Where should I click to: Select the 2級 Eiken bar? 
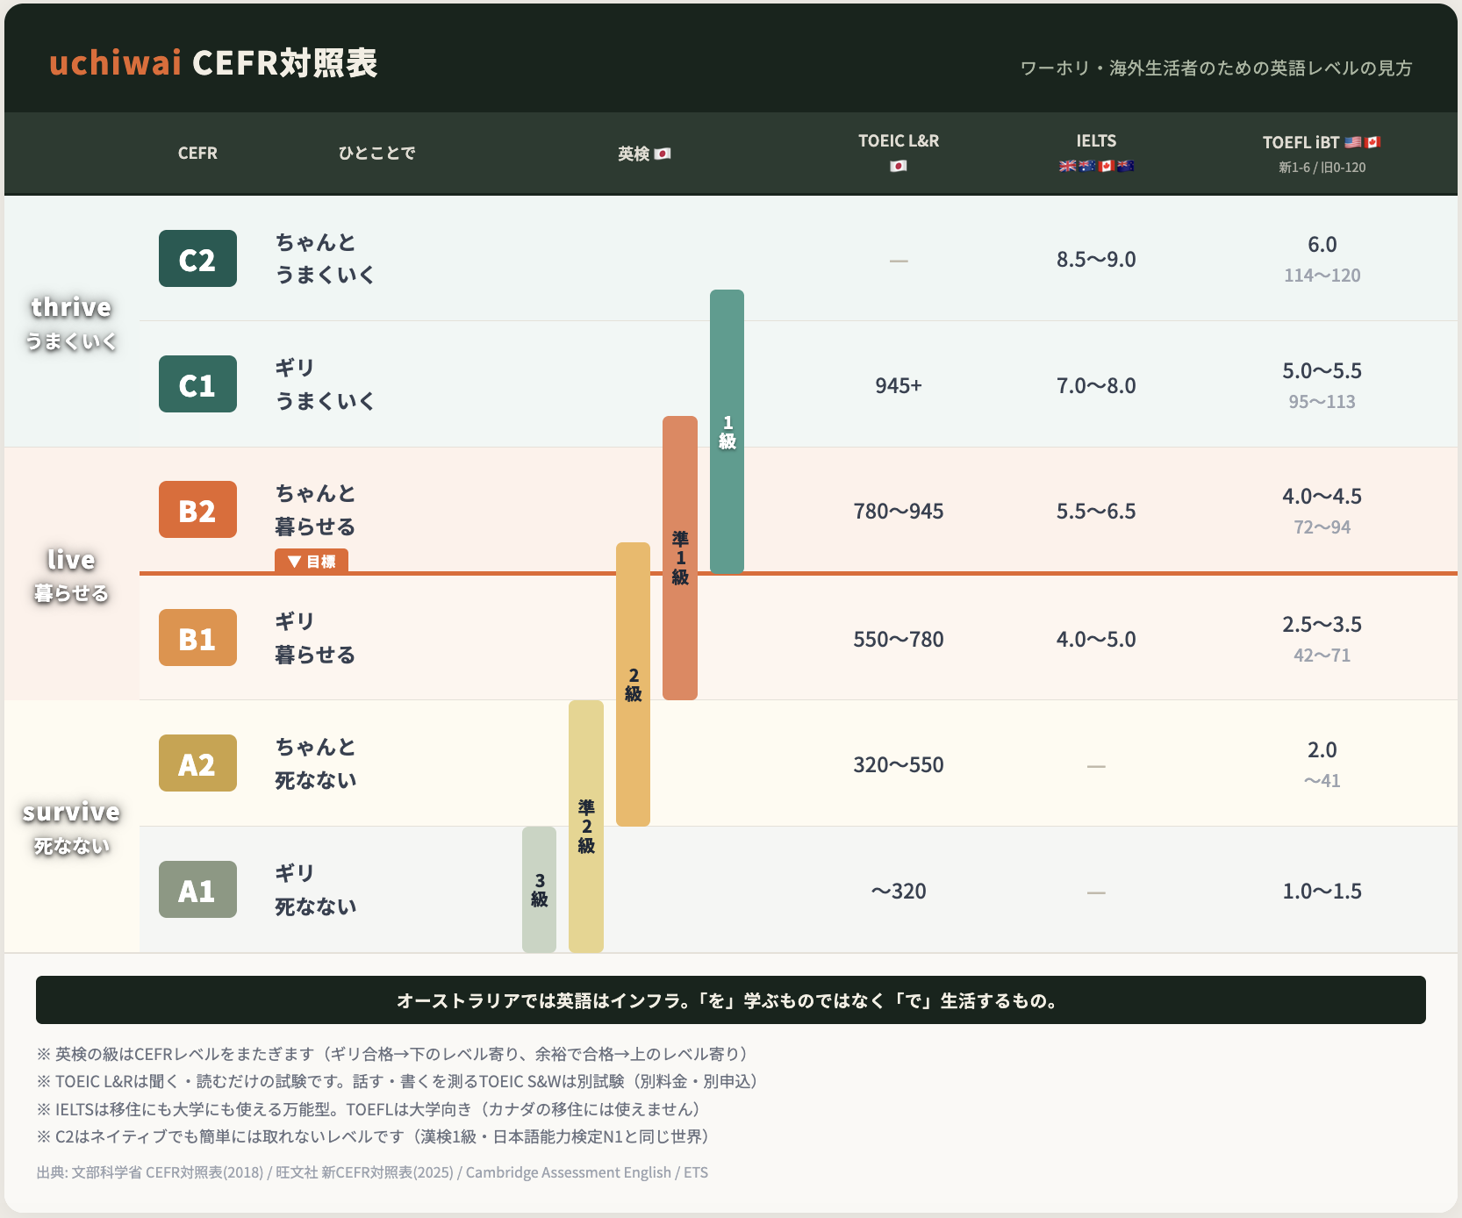pyautogui.click(x=633, y=684)
